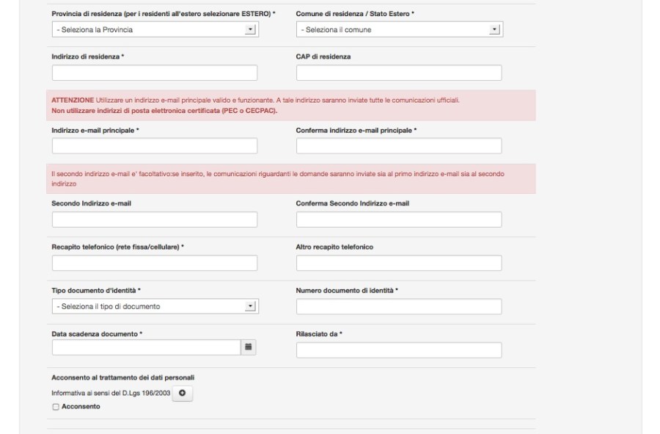Expand the privacy Informativa plus icon
Viewport: 660px width, 434px height.
(x=182, y=394)
